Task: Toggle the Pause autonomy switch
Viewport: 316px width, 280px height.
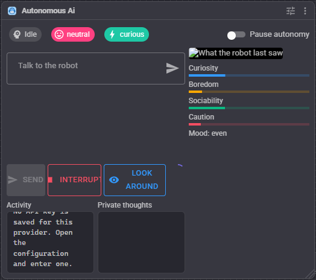Action: point(236,34)
